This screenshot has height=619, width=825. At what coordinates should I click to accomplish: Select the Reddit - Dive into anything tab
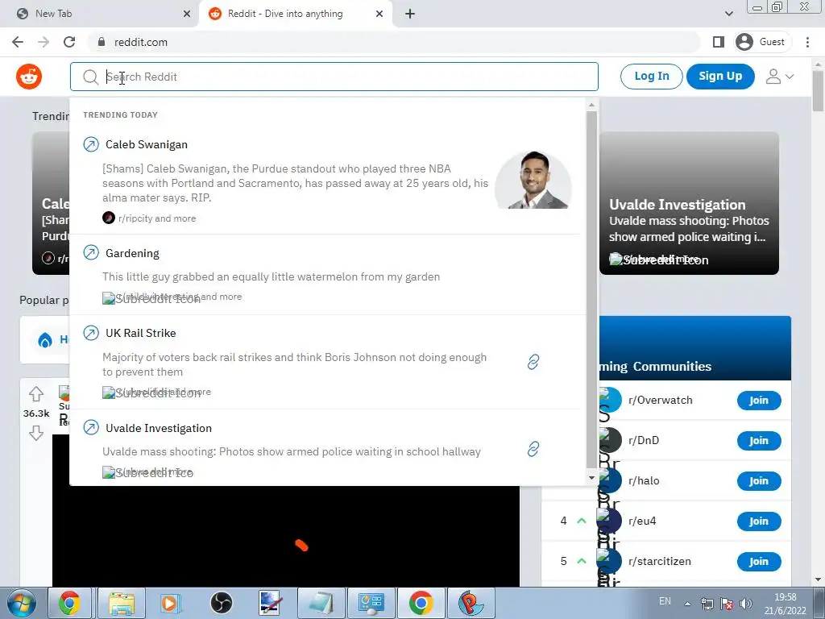pos(295,15)
